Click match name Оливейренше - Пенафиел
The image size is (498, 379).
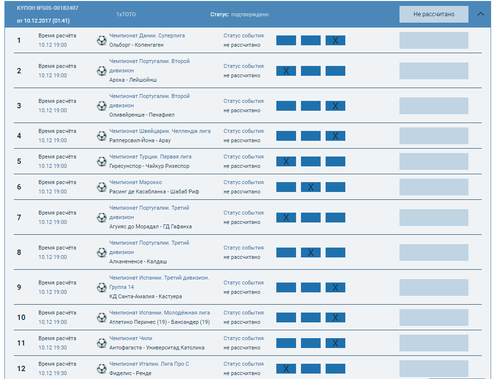point(142,115)
